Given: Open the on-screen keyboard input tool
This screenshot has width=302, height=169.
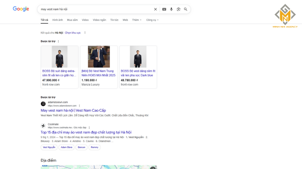Looking at the screenshot, I should [164, 9].
